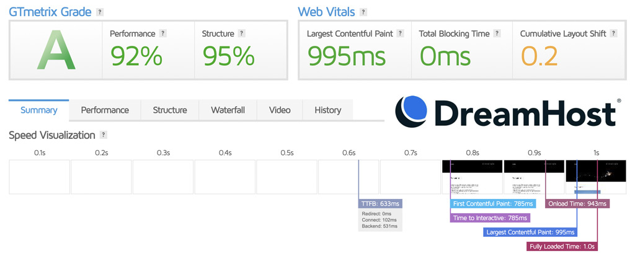Click Largest Contentful Paint: 995ms marker label
Image resolution: width=635 pixels, height=261 pixels.
click(x=530, y=232)
